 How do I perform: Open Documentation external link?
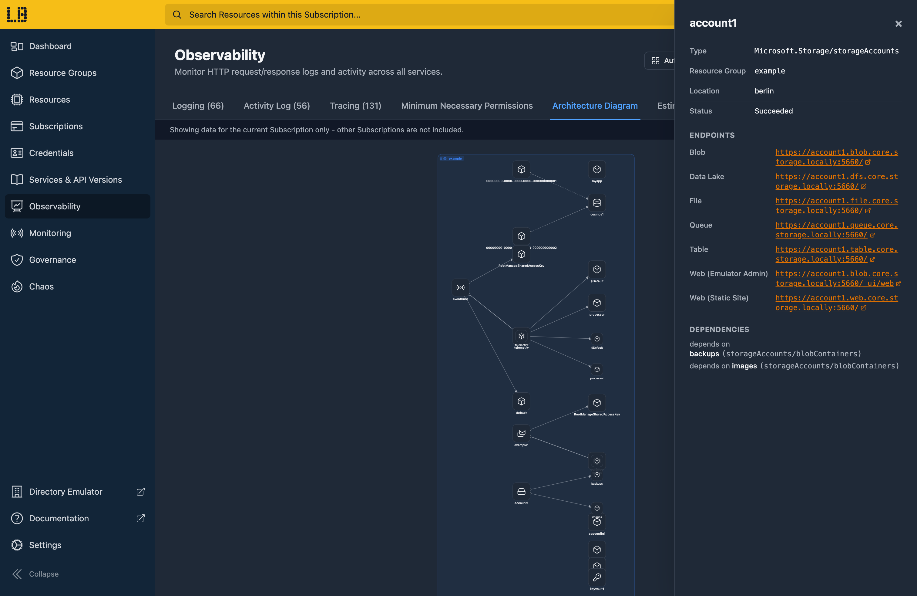click(78, 518)
